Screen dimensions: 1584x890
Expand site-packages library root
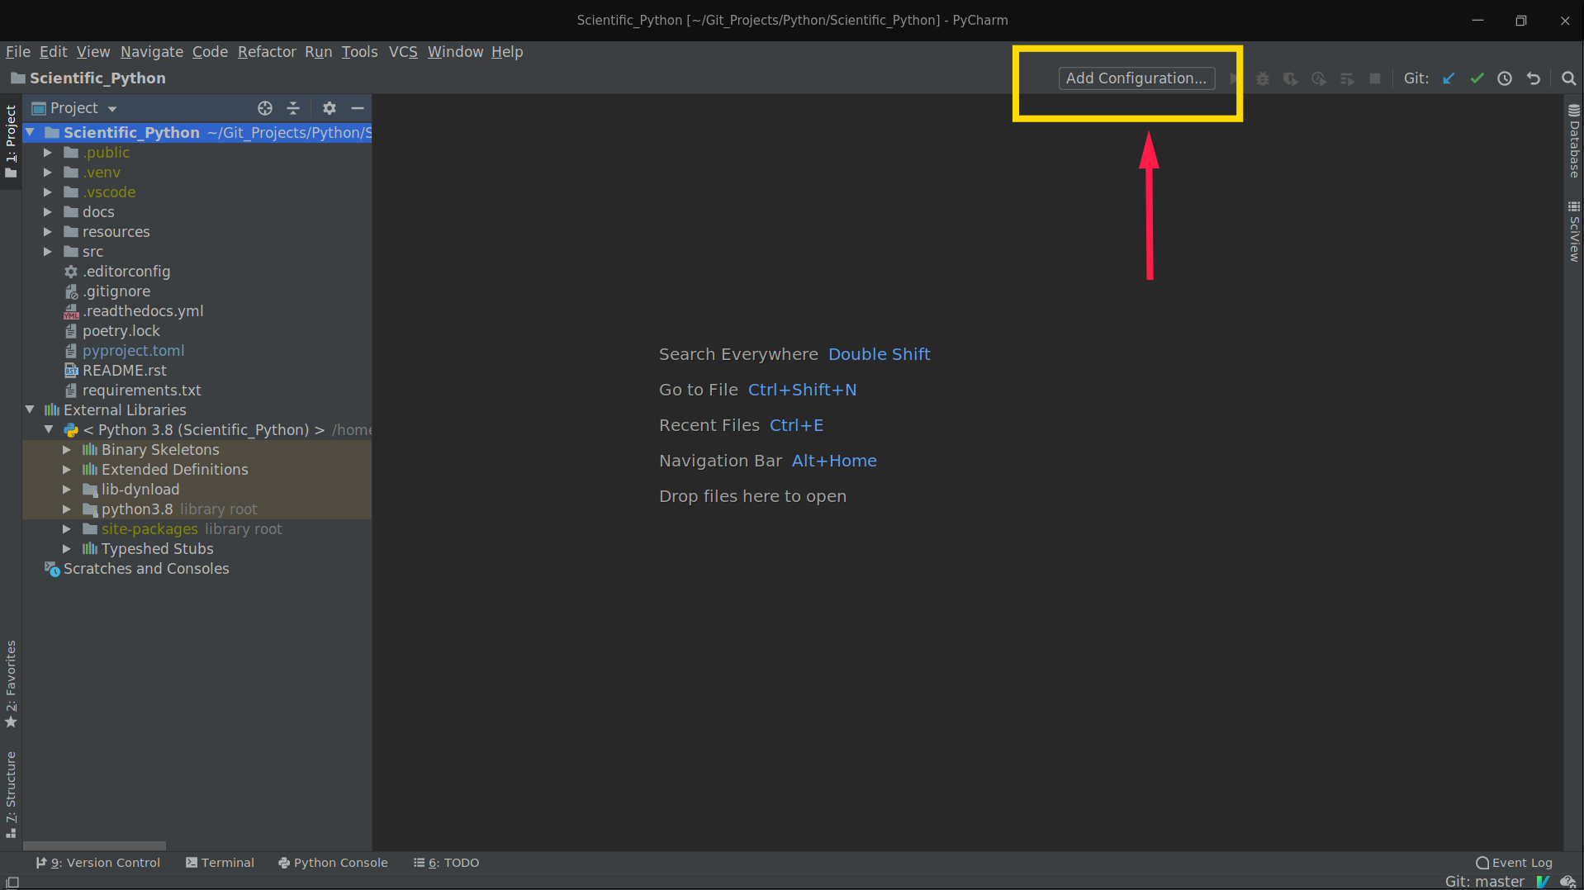(x=67, y=529)
